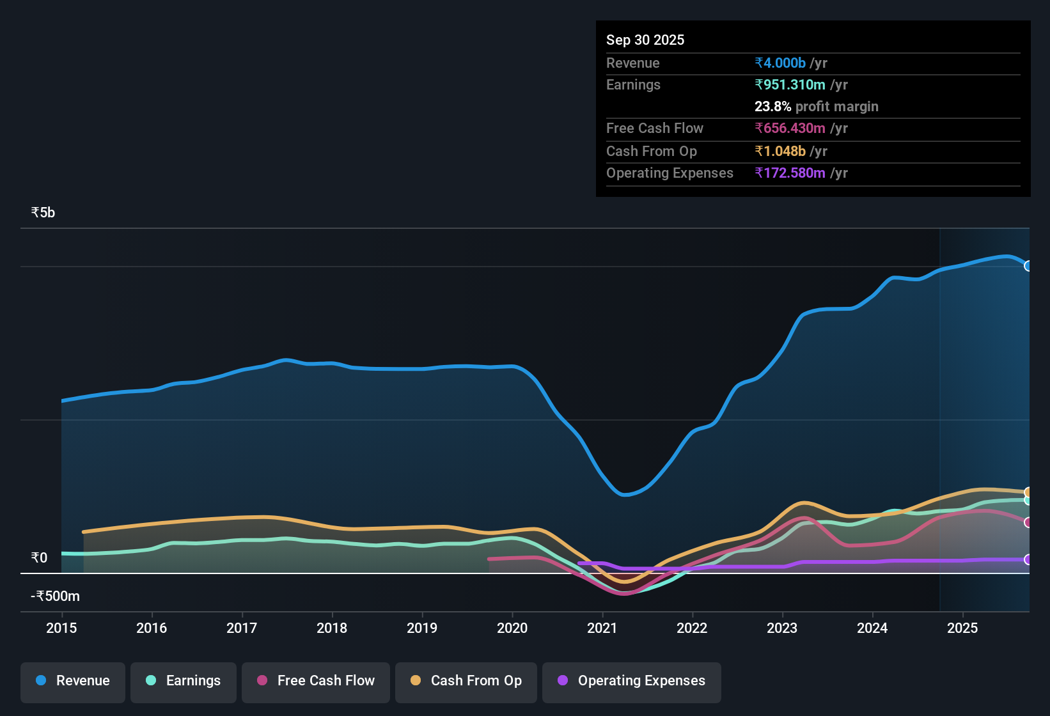Viewport: 1050px width, 716px height.
Task: Select the teal Earnings legend dot
Action: coord(151,681)
